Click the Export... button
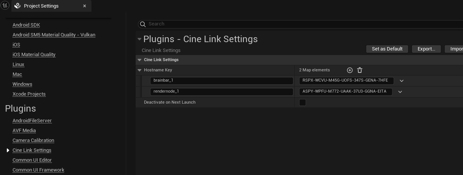463x175 pixels. pyautogui.click(x=426, y=49)
